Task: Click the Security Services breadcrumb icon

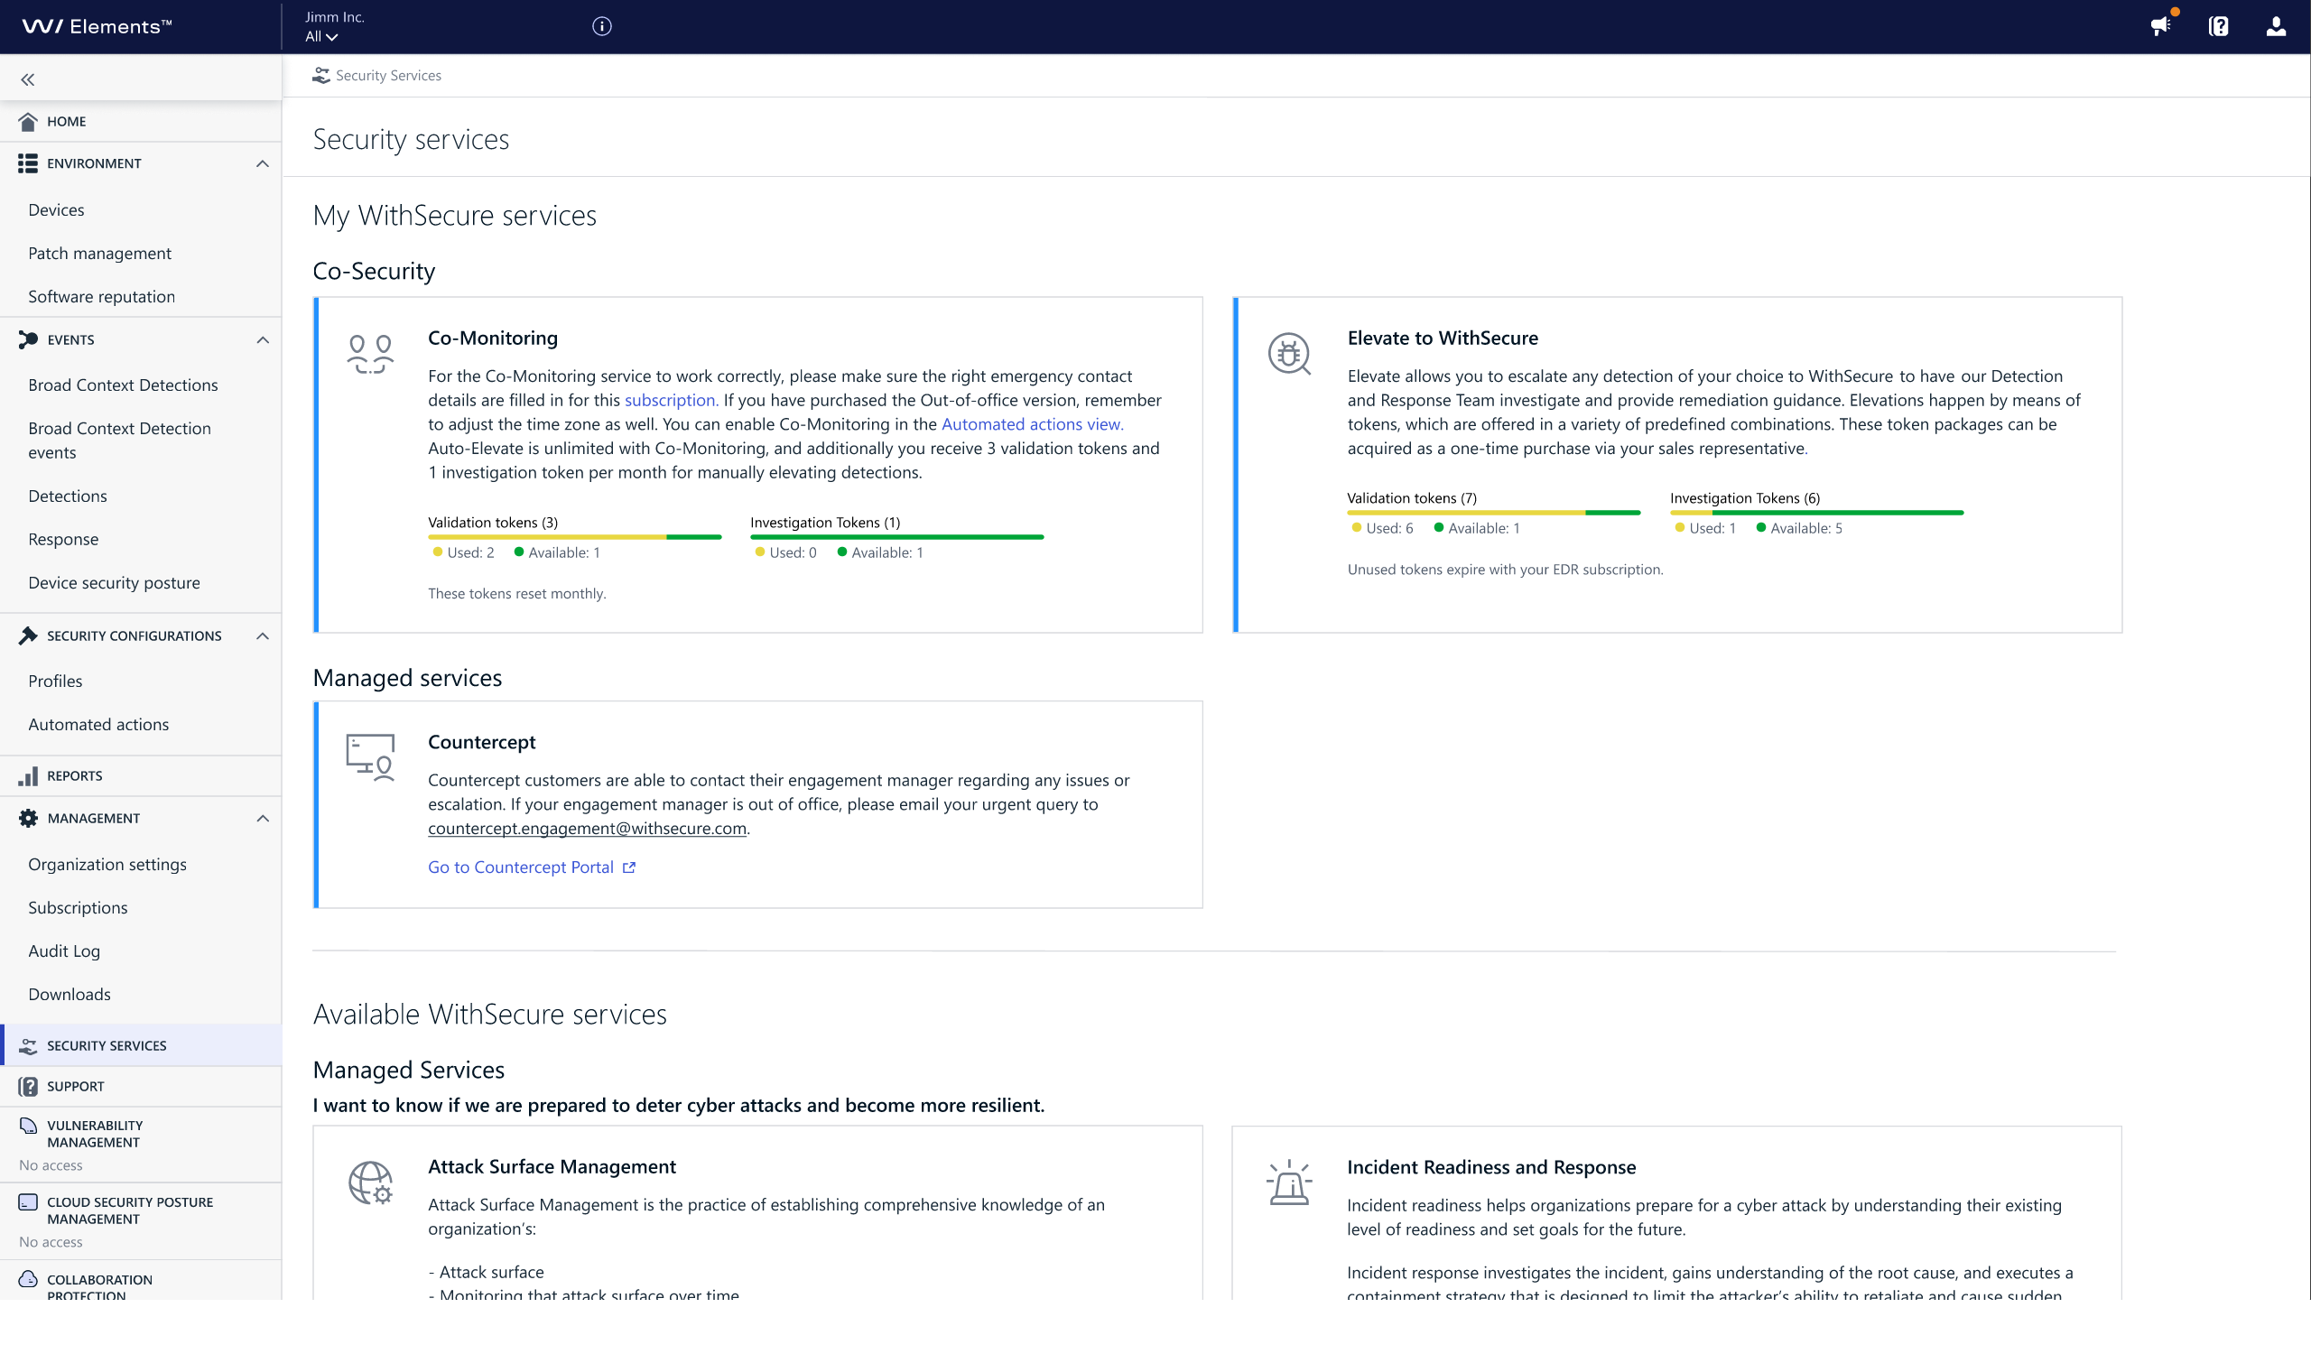Action: (321, 75)
